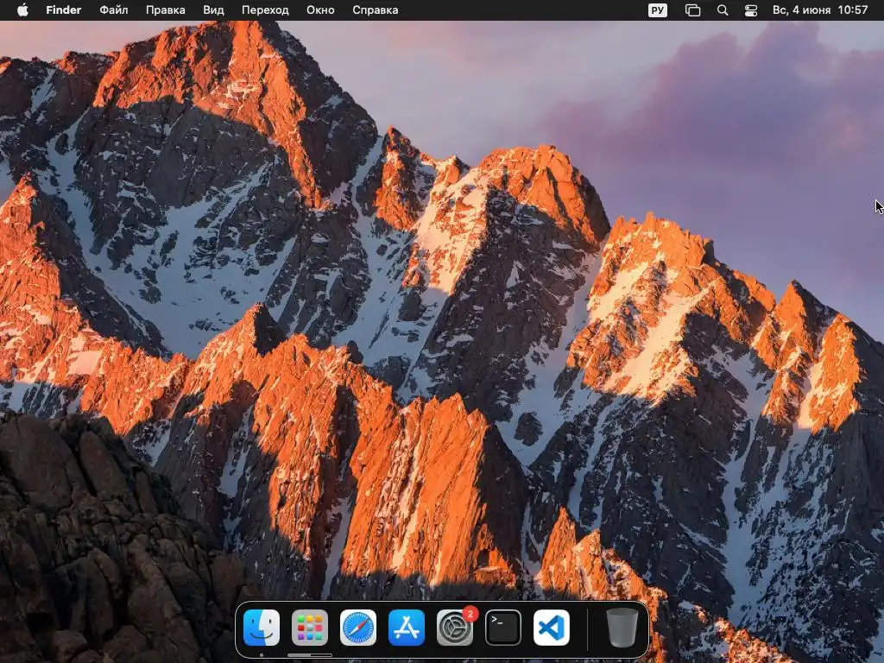Open the Окно menu
This screenshot has width=884, height=663.
[320, 10]
